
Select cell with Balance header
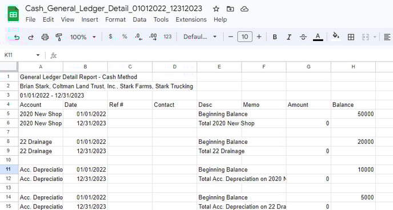coord(353,104)
